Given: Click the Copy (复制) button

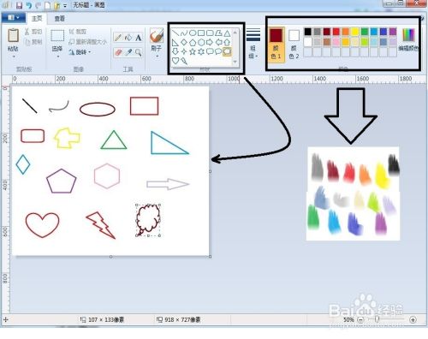Looking at the screenshot, I should click(33, 42).
